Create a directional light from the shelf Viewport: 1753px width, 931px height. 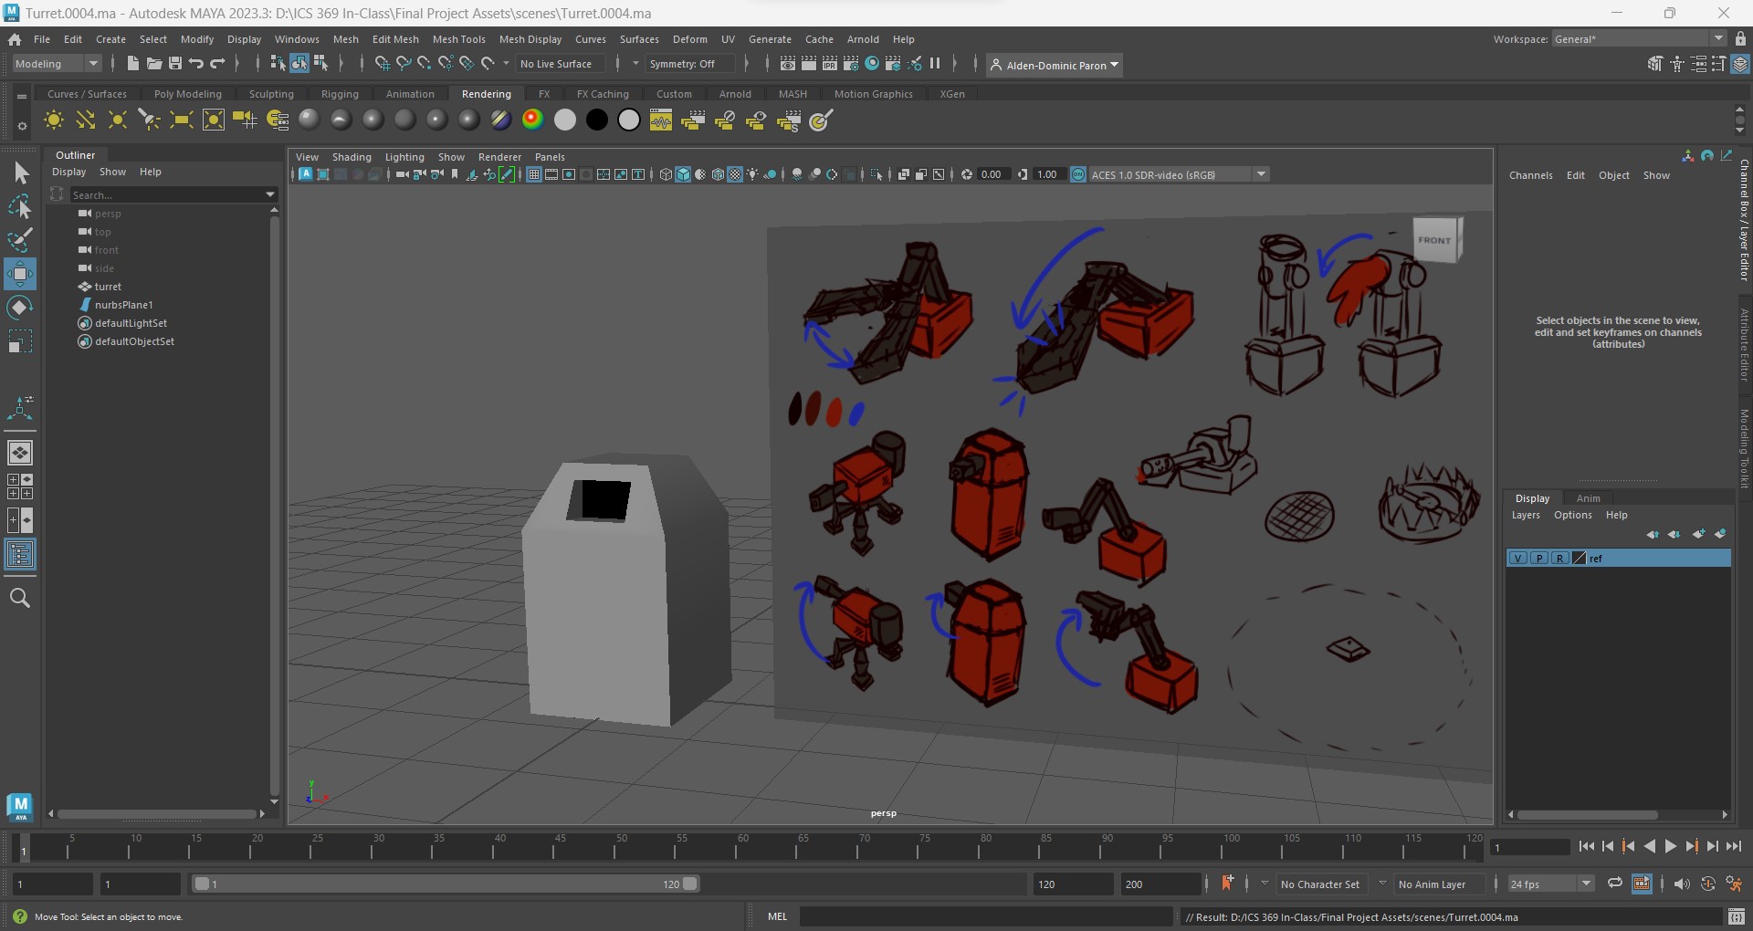click(86, 120)
